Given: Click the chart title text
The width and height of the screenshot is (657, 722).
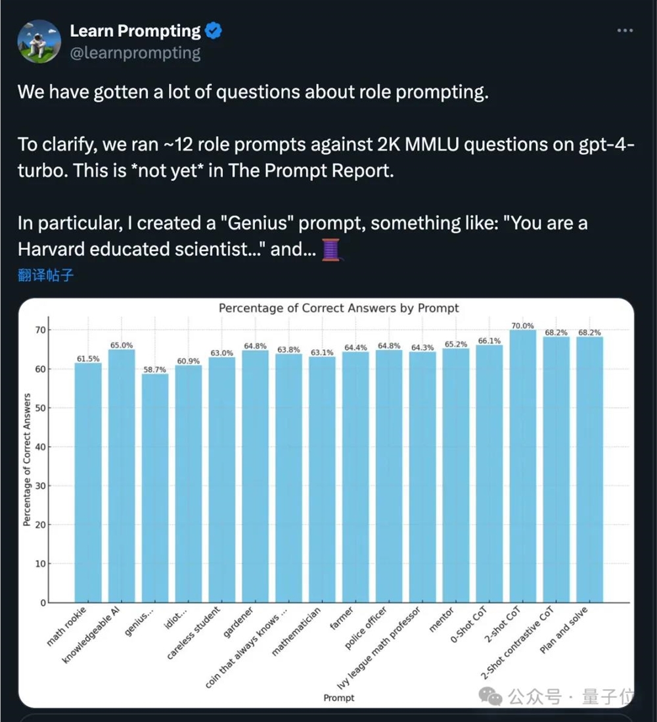Looking at the screenshot, I should [338, 308].
